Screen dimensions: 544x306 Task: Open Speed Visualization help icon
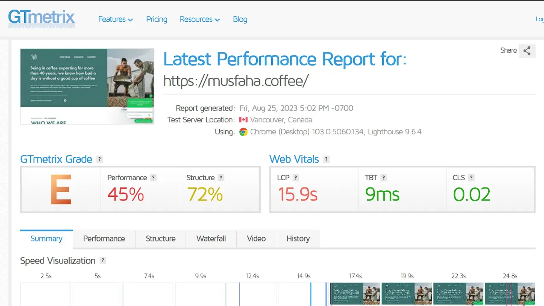103,261
